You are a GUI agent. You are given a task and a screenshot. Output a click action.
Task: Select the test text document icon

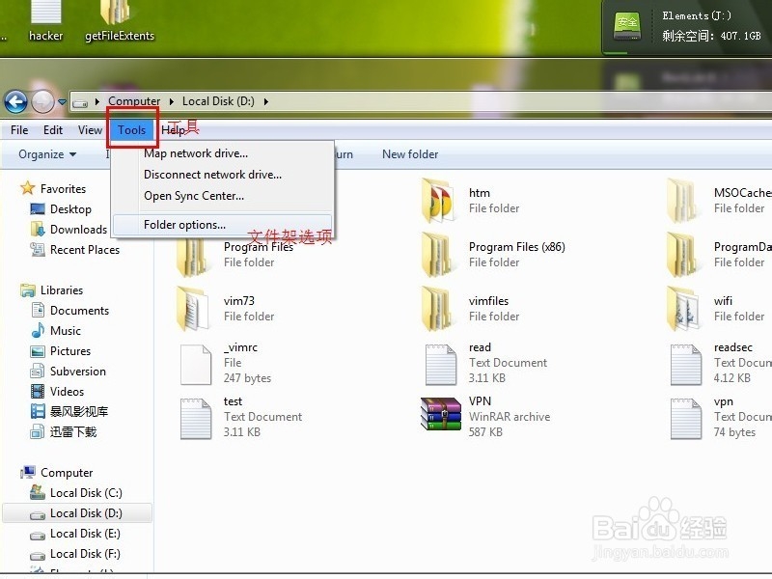[x=196, y=419]
